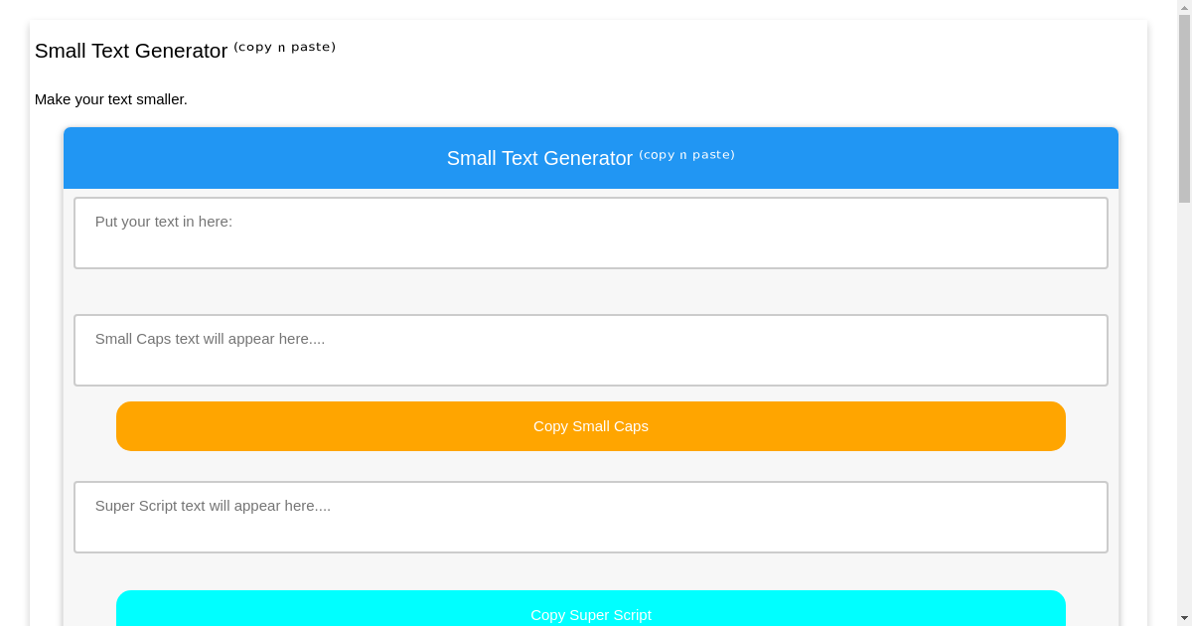Focus the empty Small Caps result area

(591, 350)
